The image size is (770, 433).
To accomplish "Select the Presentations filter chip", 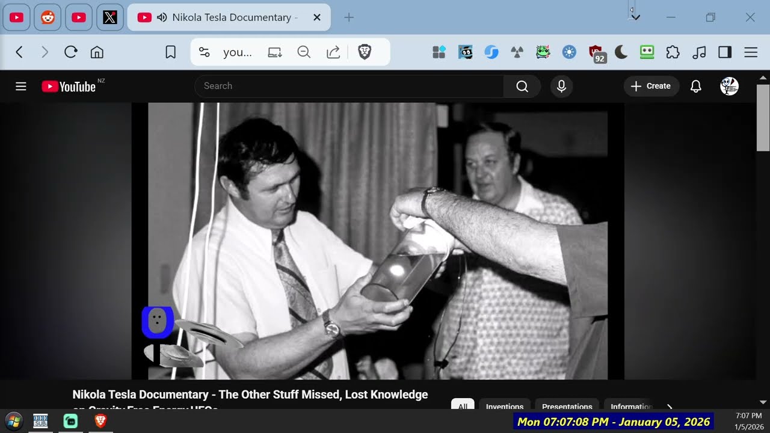I will click(567, 405).
